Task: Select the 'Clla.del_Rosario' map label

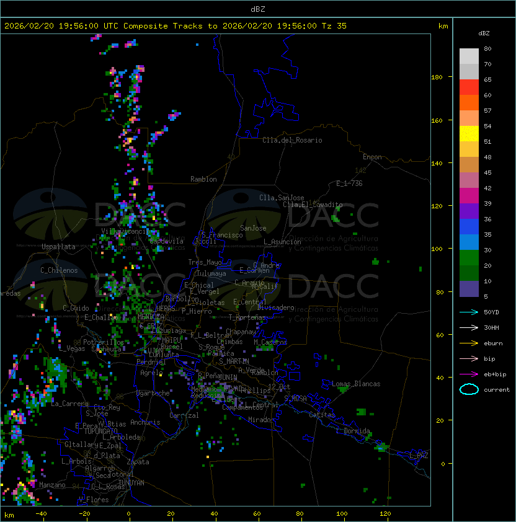Action: pos(292,140)
